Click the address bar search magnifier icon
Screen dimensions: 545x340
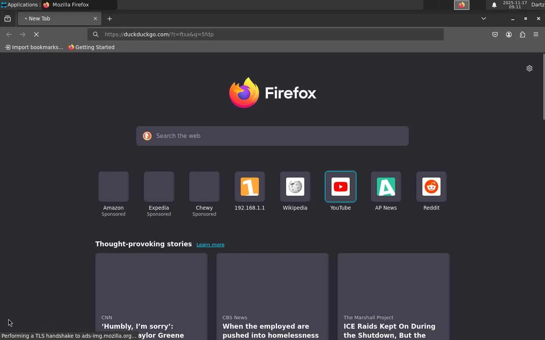coord(96,34)
